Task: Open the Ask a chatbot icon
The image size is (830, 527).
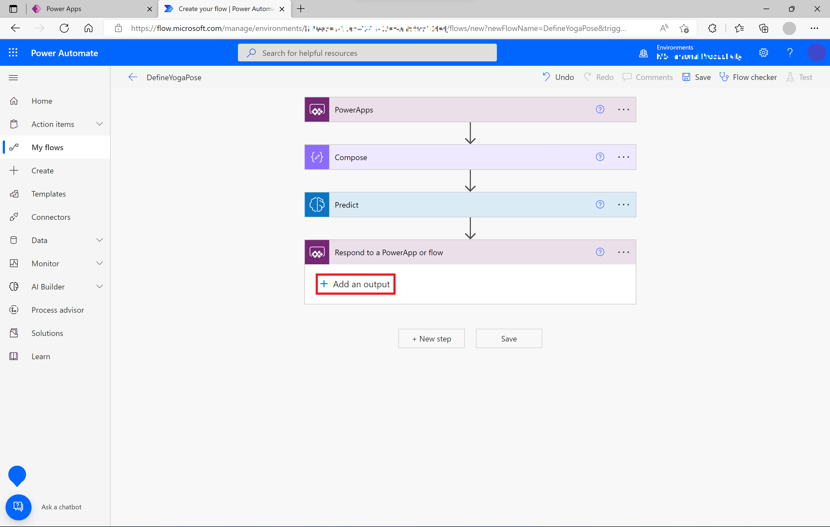Action: pyautogui.click(x=19, y=507)
